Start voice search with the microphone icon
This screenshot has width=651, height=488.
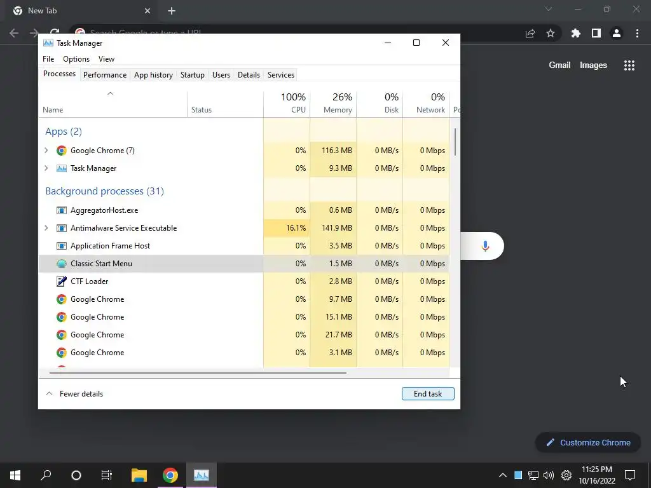485,246
